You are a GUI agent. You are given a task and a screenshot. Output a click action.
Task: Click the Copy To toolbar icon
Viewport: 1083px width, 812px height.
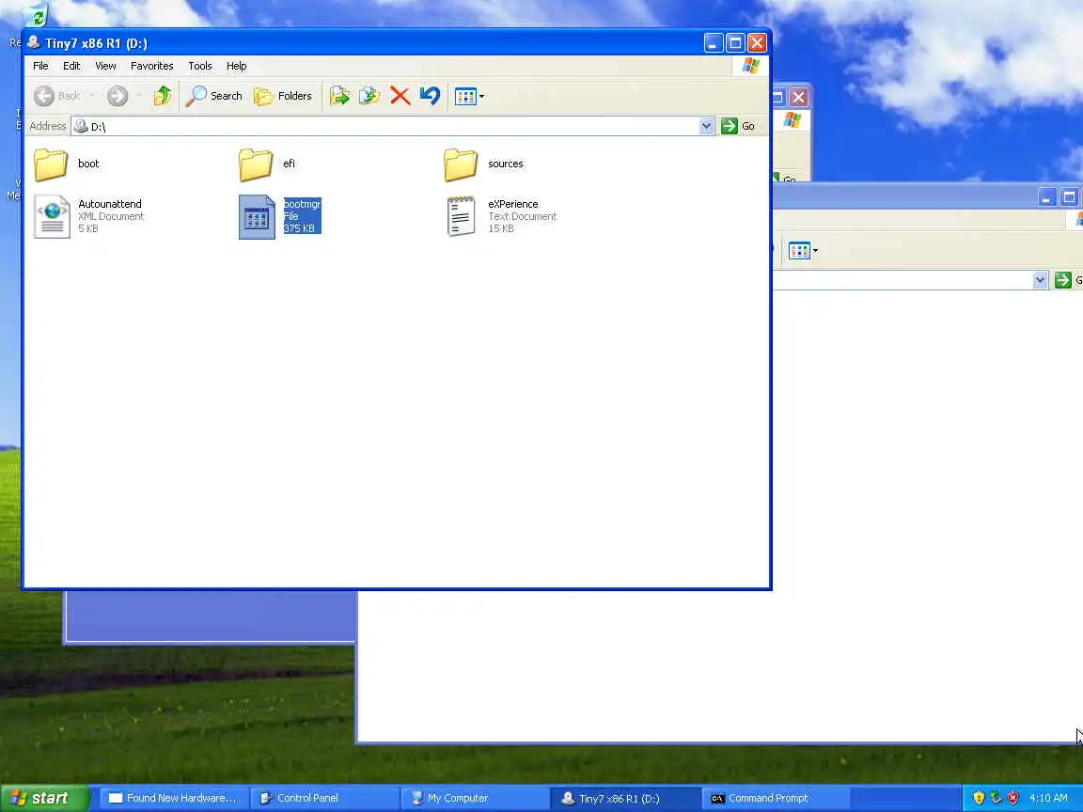pyautogui.click(x=369, y=96)
